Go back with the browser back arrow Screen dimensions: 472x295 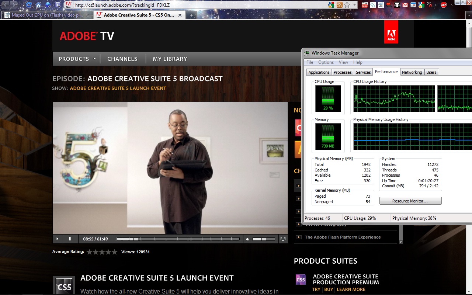(5, 5)
